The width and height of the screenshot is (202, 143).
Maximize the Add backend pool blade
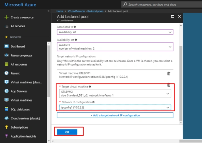click(172, 16)
